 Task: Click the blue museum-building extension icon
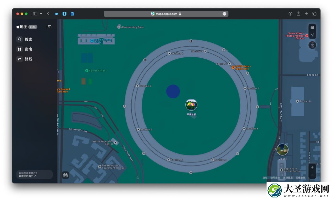72,14
